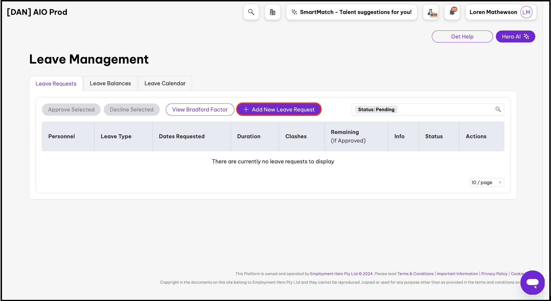Open the Terms & Conditions link
Viewport: 551px width, 301px height.
(415, 274)
